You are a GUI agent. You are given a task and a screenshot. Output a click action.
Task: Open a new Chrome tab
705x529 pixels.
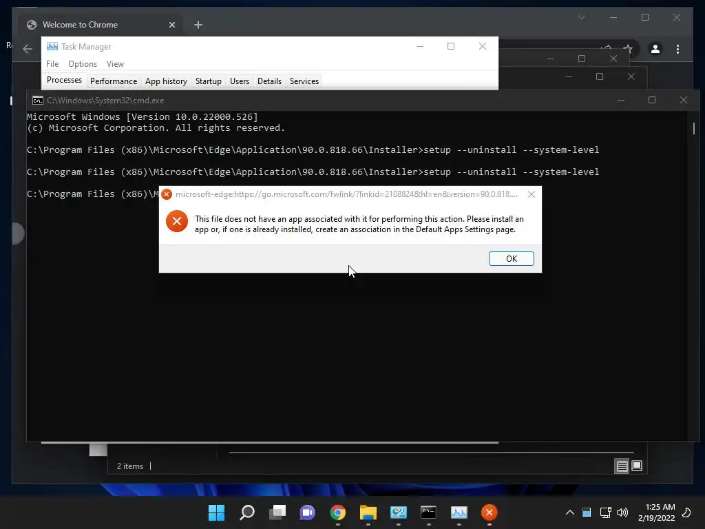pyautogui.click(x=198, y=25)
